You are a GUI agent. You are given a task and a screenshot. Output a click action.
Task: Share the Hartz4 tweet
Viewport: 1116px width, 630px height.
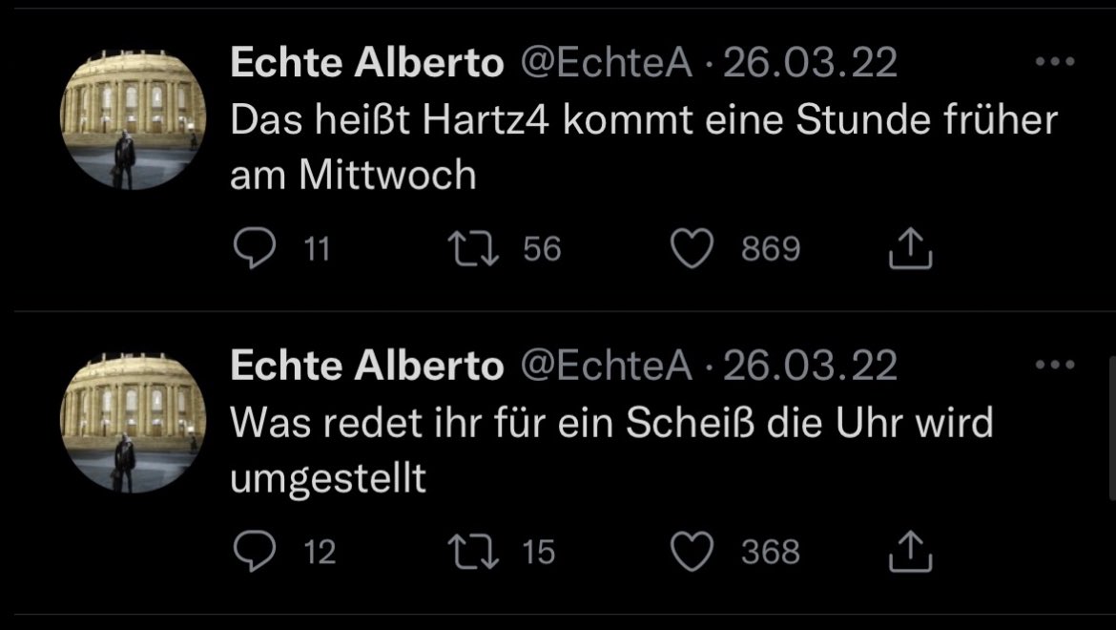[x=910, y=249]
